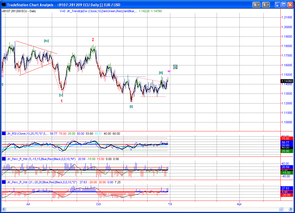295x213 pixels.
Task: Minimize the Chart Analysis window
Action: click(278, 5)
